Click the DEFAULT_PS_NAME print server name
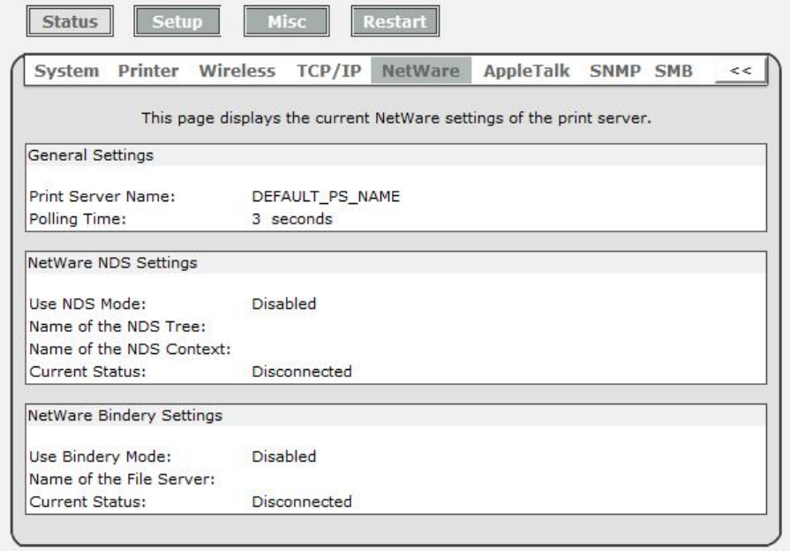The image size is (790, 551). (x=327, y=197)
